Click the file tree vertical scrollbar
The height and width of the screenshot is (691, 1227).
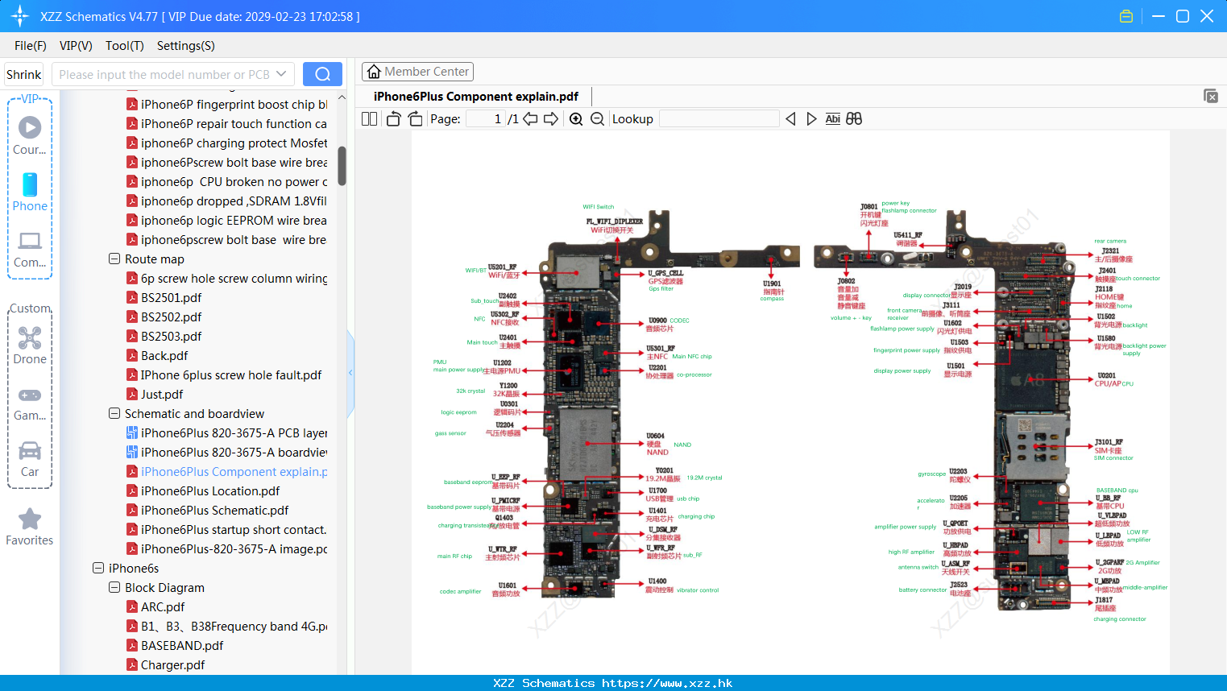342,166
